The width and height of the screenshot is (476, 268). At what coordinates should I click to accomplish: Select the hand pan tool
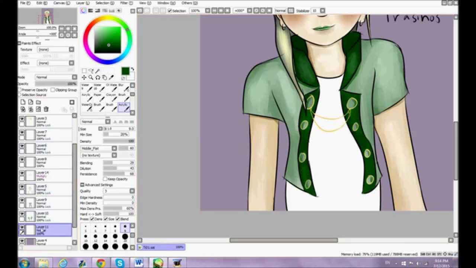click(104, 77)
